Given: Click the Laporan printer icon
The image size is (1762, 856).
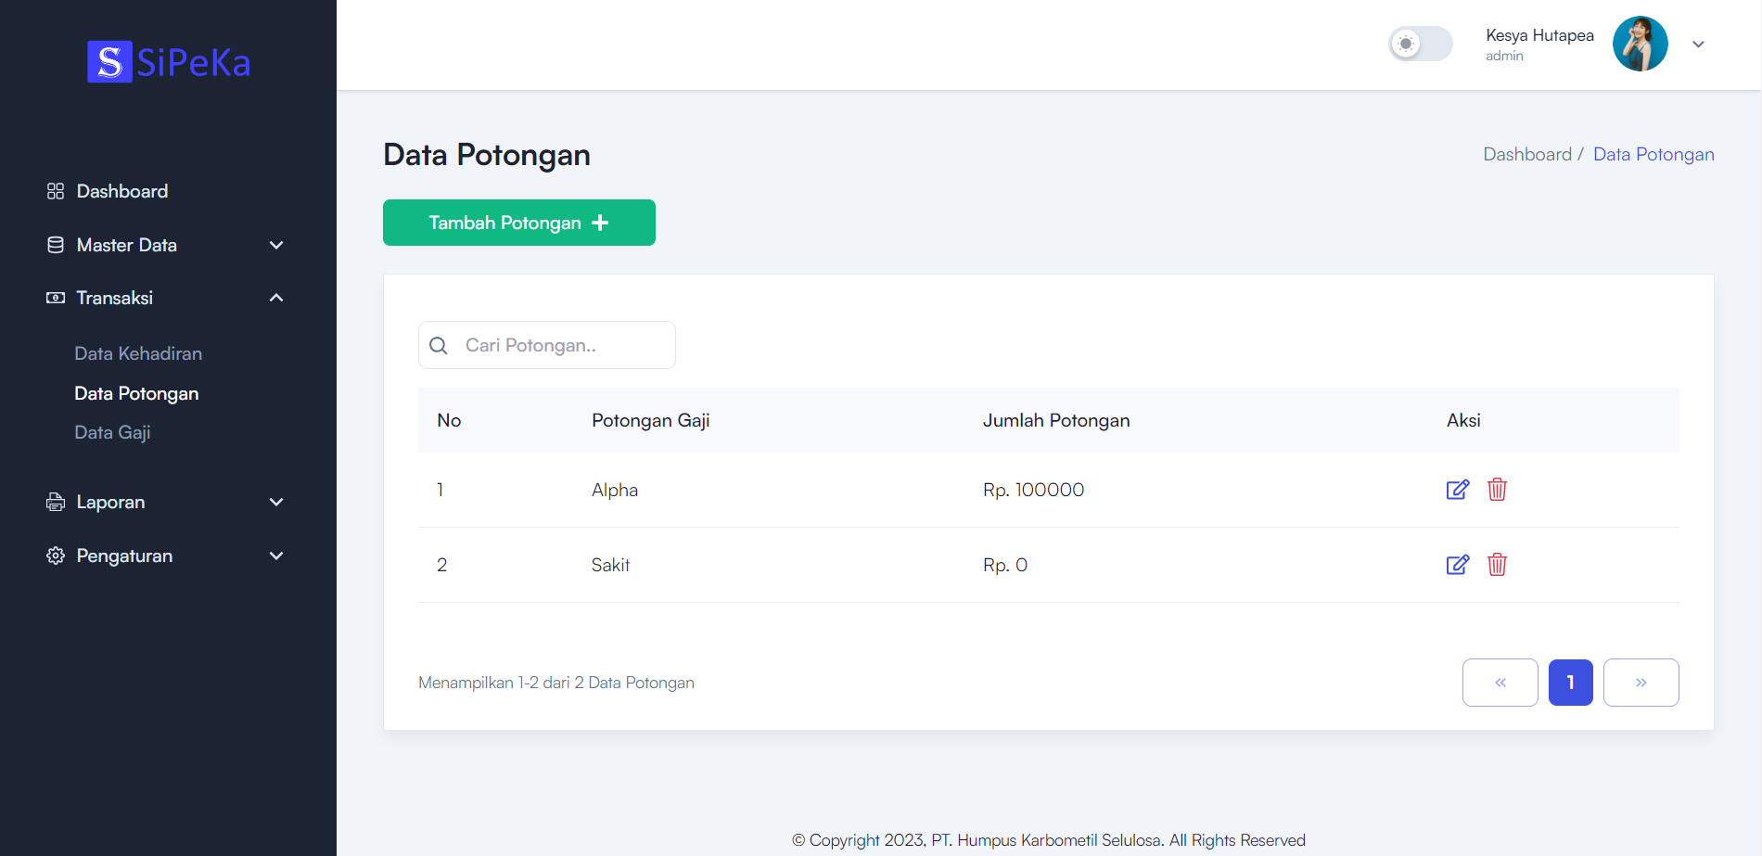Looking at the screenshot, I should pos(55,502).
